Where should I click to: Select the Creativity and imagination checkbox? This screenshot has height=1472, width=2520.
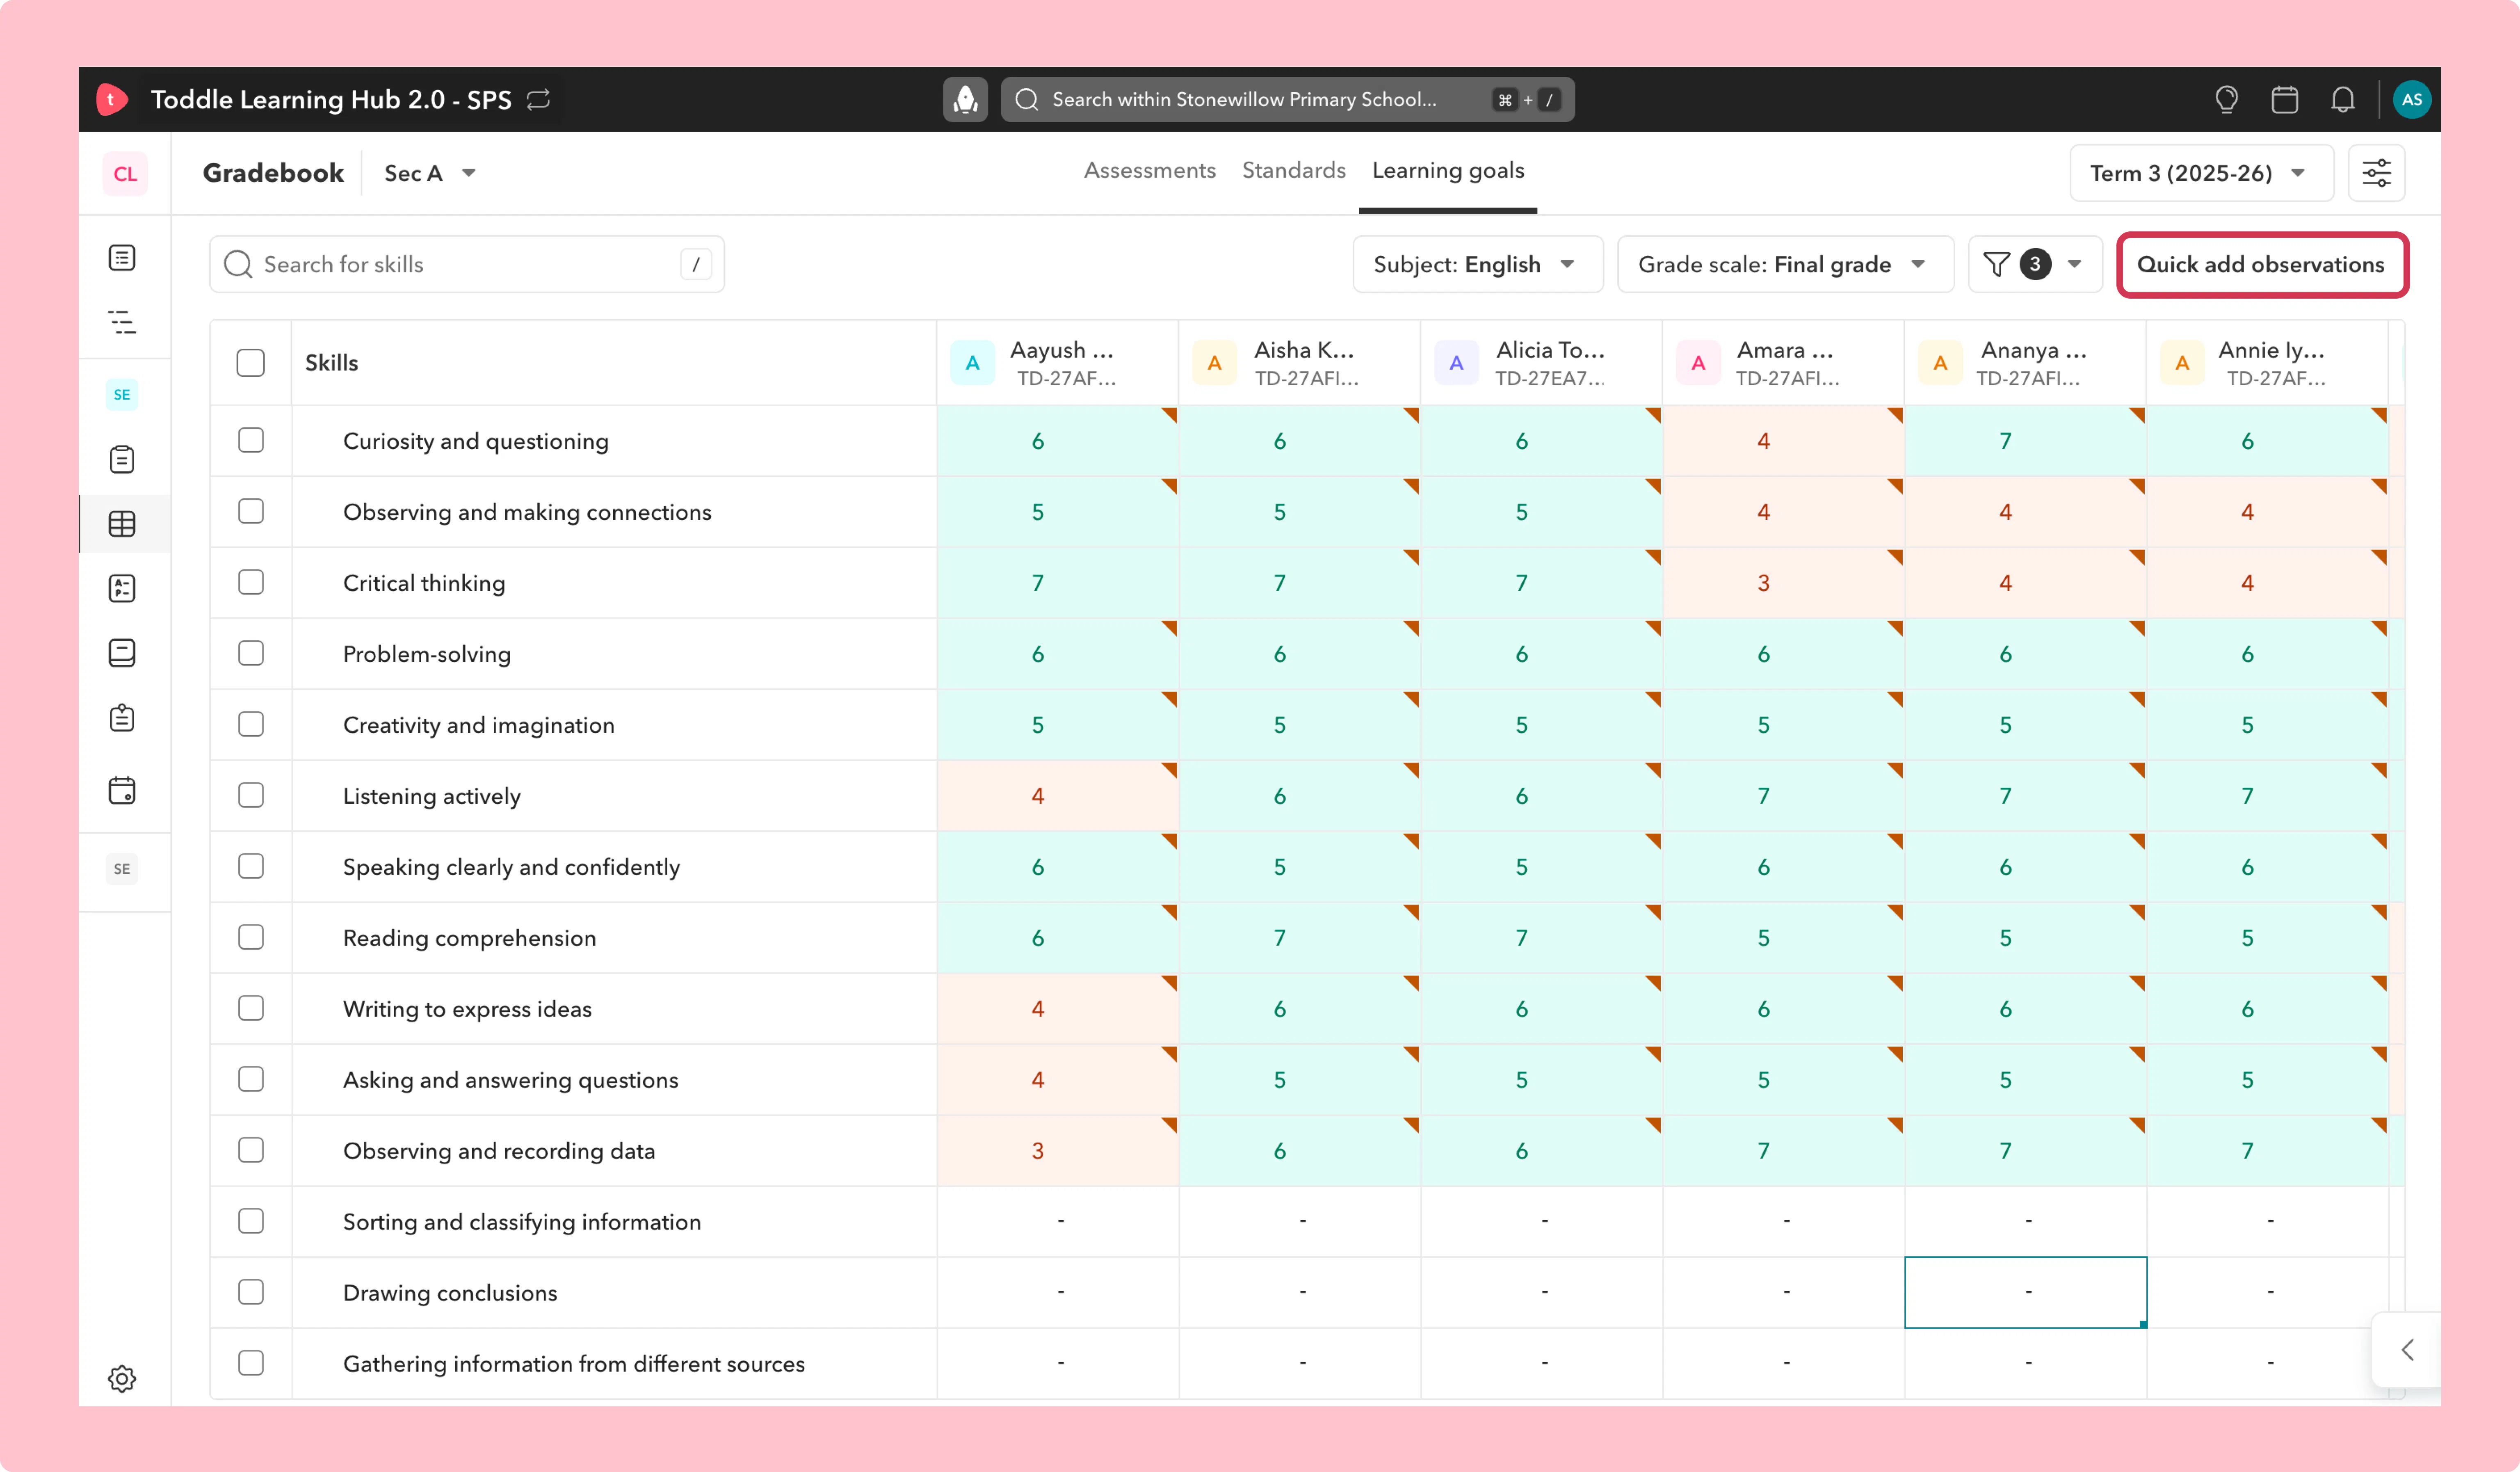(x=251, y=724)
